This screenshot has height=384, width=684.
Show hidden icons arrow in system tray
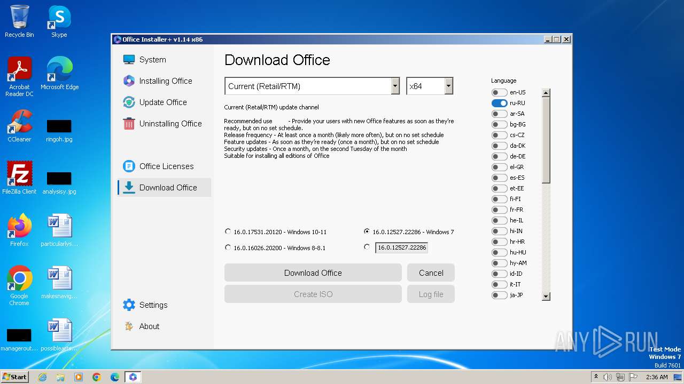596,377
